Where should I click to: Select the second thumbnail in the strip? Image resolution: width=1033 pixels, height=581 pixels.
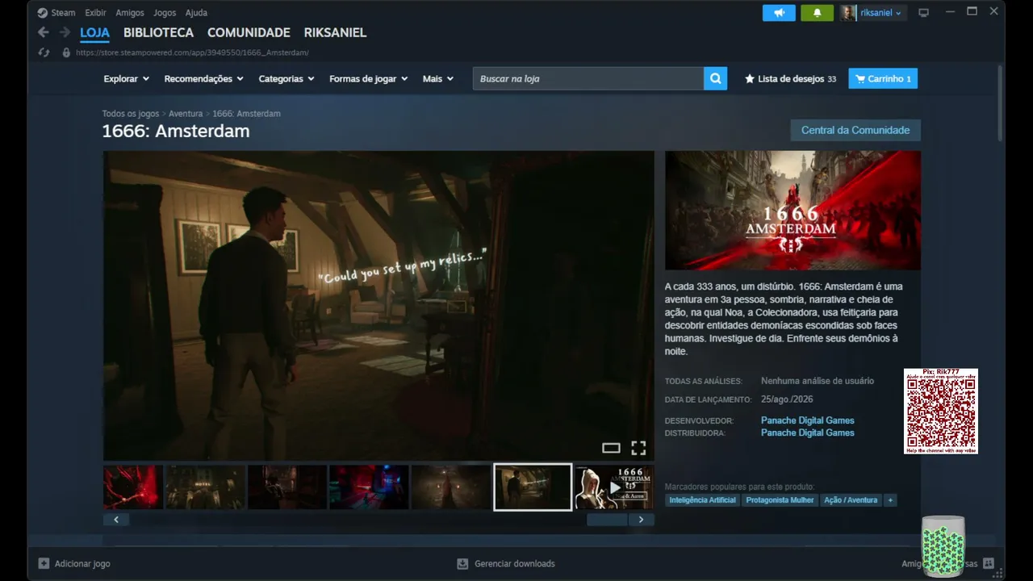[206, 487]
